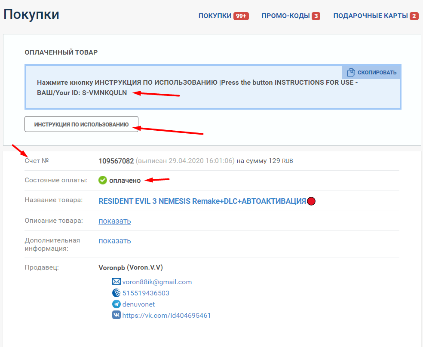
Task: Open RESIDENT EVIL 3 NEMESIS product link
Action: pos(202,201)
